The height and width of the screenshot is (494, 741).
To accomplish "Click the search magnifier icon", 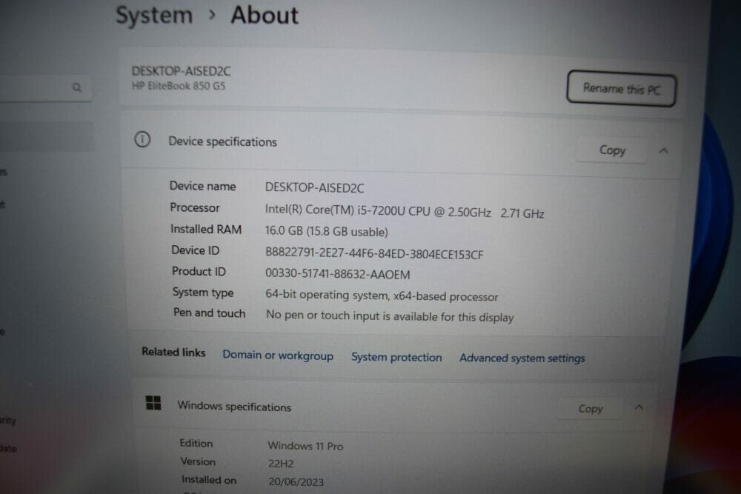I will pos(77,87).
